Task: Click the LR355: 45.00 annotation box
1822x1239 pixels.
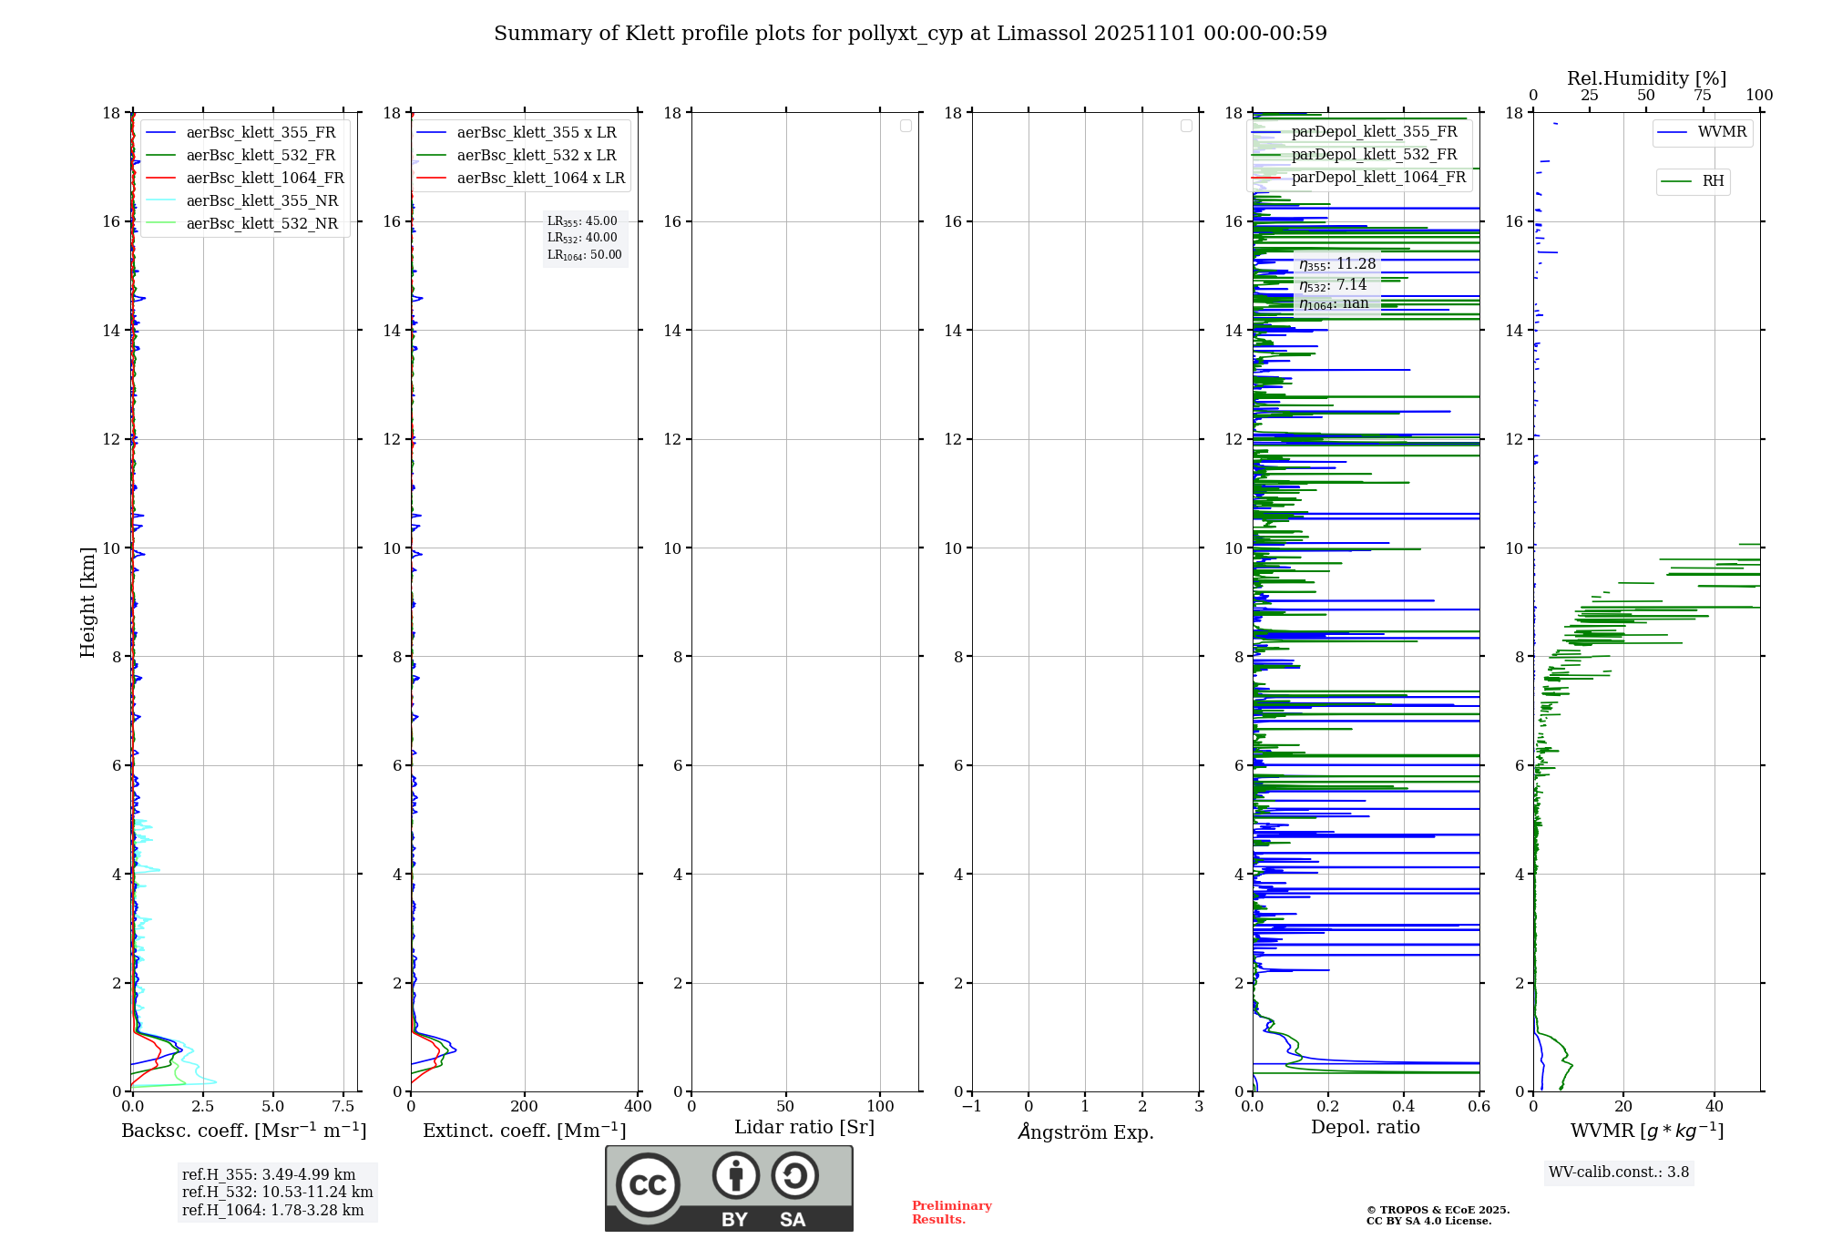Action: coord(583,221)
